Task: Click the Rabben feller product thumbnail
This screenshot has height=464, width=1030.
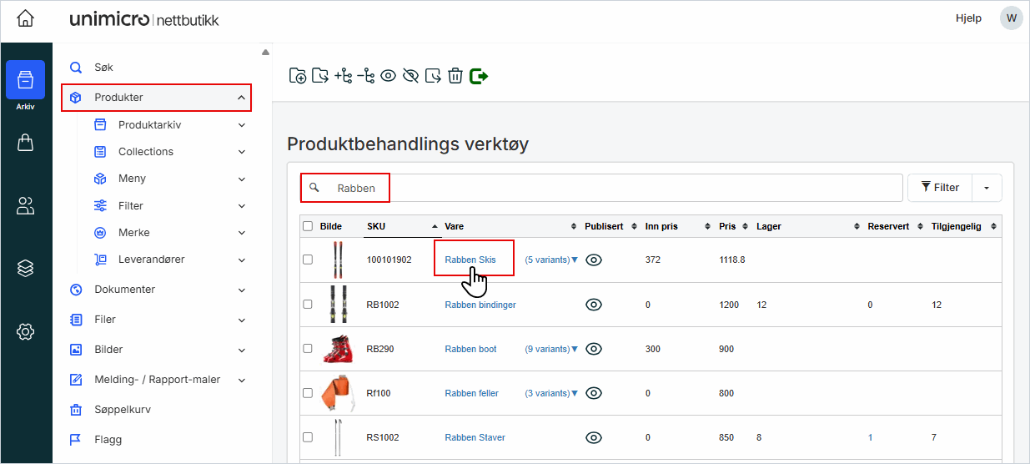Action: pos(336,393)
